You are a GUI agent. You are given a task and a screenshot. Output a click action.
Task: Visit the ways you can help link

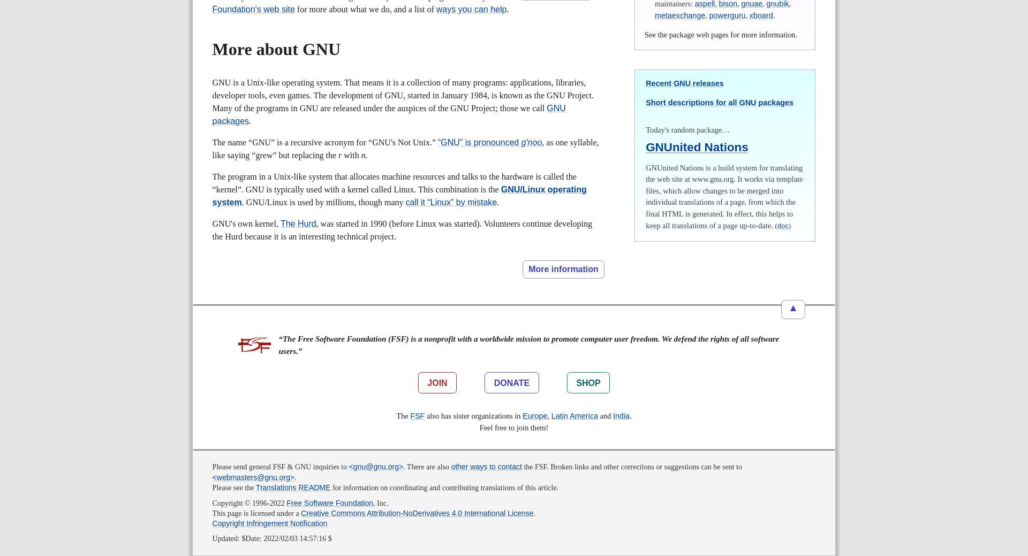coord(471,10)
